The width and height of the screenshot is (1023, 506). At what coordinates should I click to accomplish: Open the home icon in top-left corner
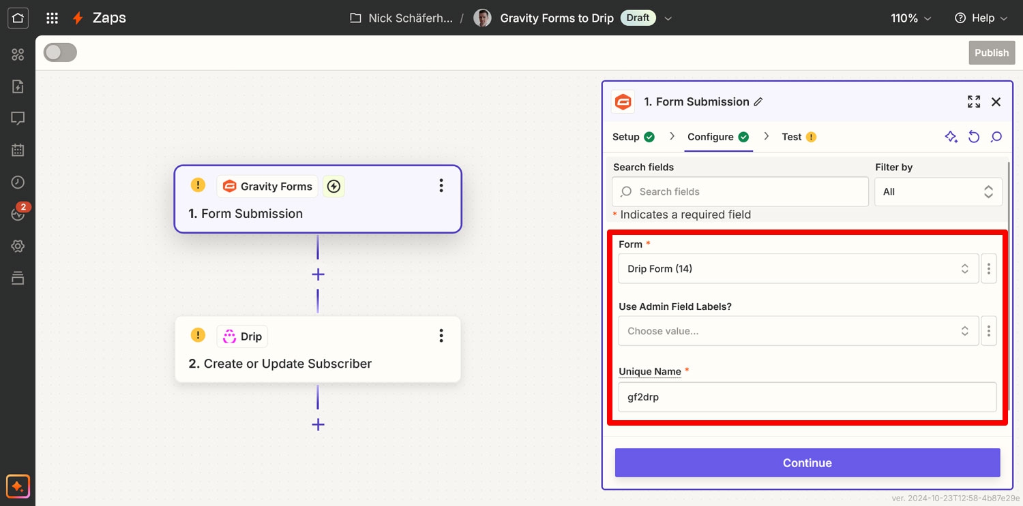pos(18,18)
